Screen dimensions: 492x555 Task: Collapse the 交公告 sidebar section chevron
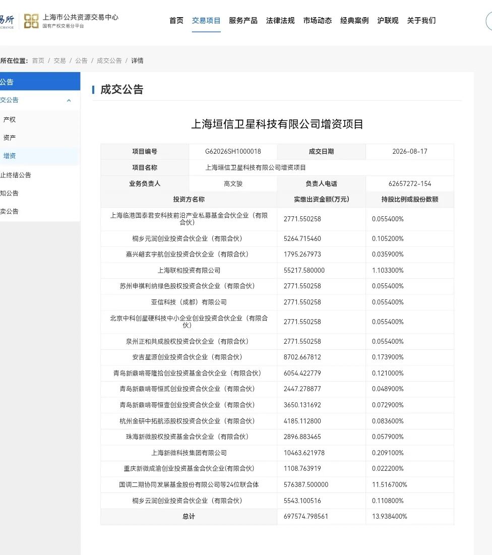click(x=69, y=100)
